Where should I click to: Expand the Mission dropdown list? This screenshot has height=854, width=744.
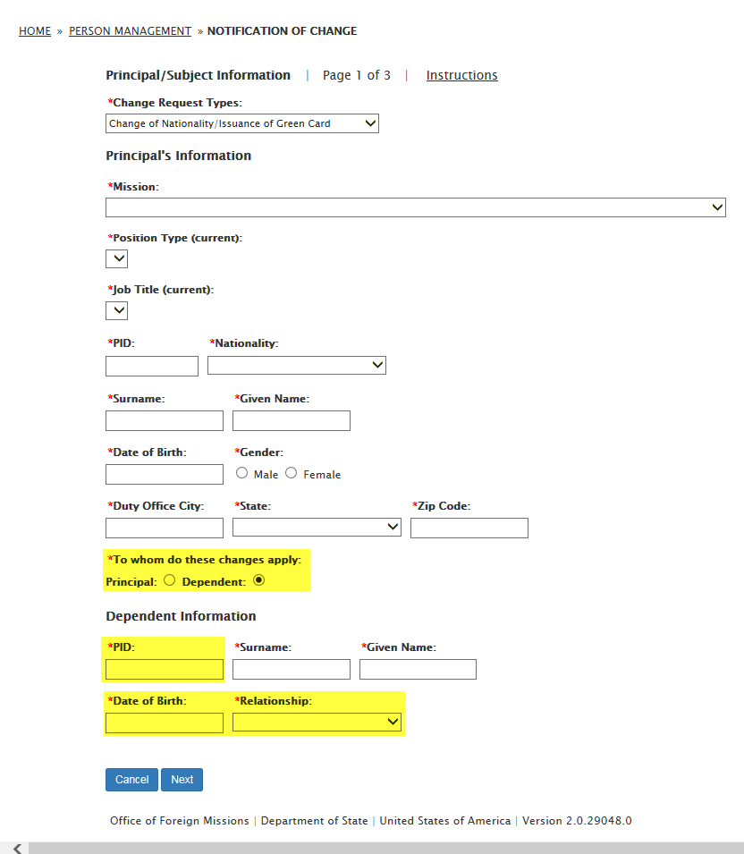415,207
